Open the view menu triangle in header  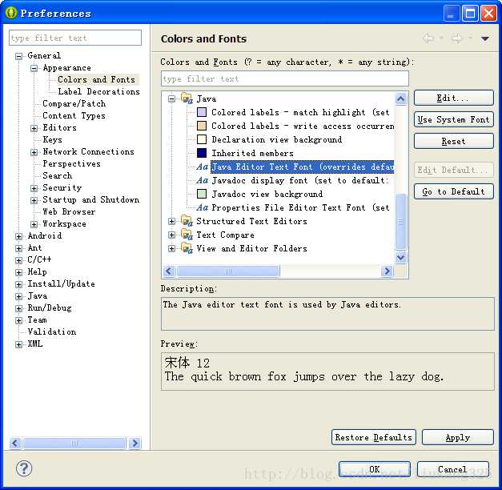[485, 38]
